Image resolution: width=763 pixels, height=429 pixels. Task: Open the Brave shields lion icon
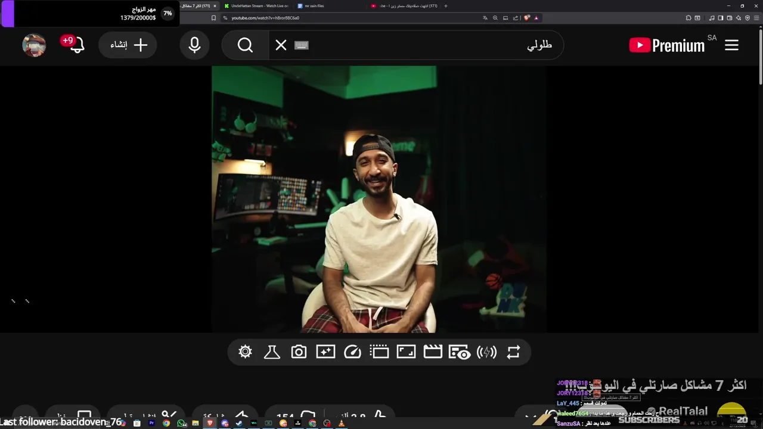click(x=526, y=18)
